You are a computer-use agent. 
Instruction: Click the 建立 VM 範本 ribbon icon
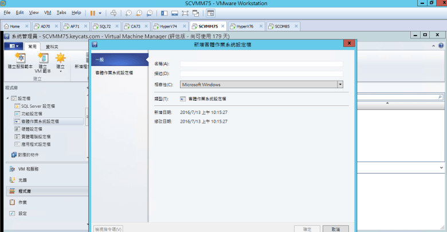(x=42, y=60)
